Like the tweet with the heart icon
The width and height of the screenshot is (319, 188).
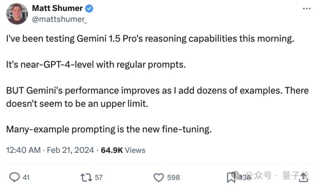pos(159,178)
